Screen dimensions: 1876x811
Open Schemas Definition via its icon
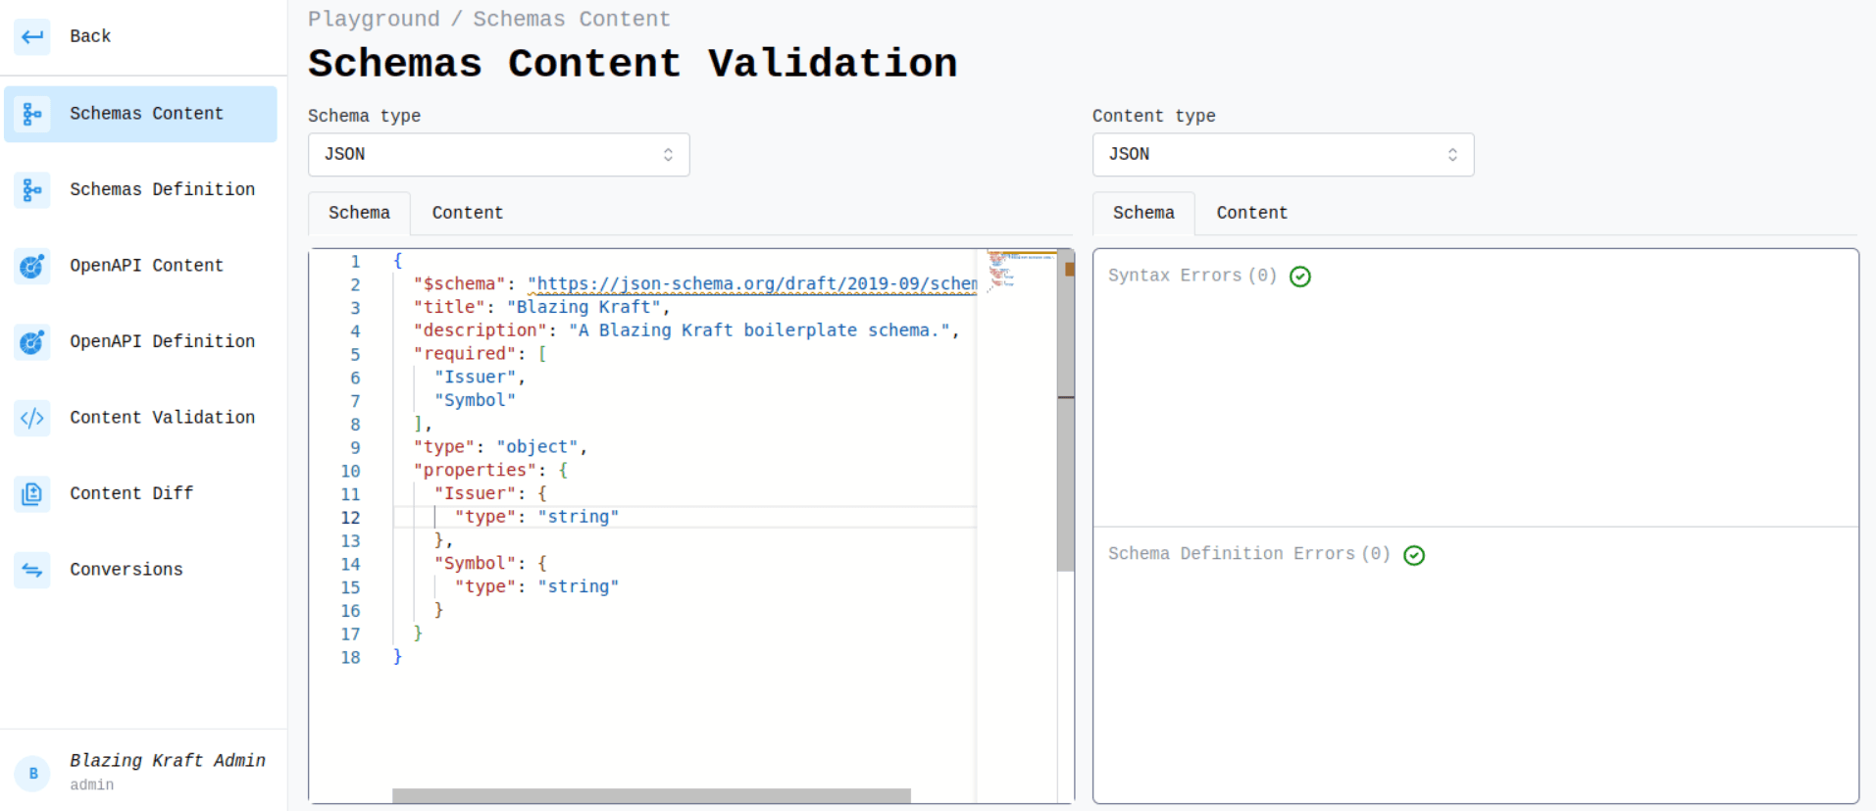[x=32, y=190]
